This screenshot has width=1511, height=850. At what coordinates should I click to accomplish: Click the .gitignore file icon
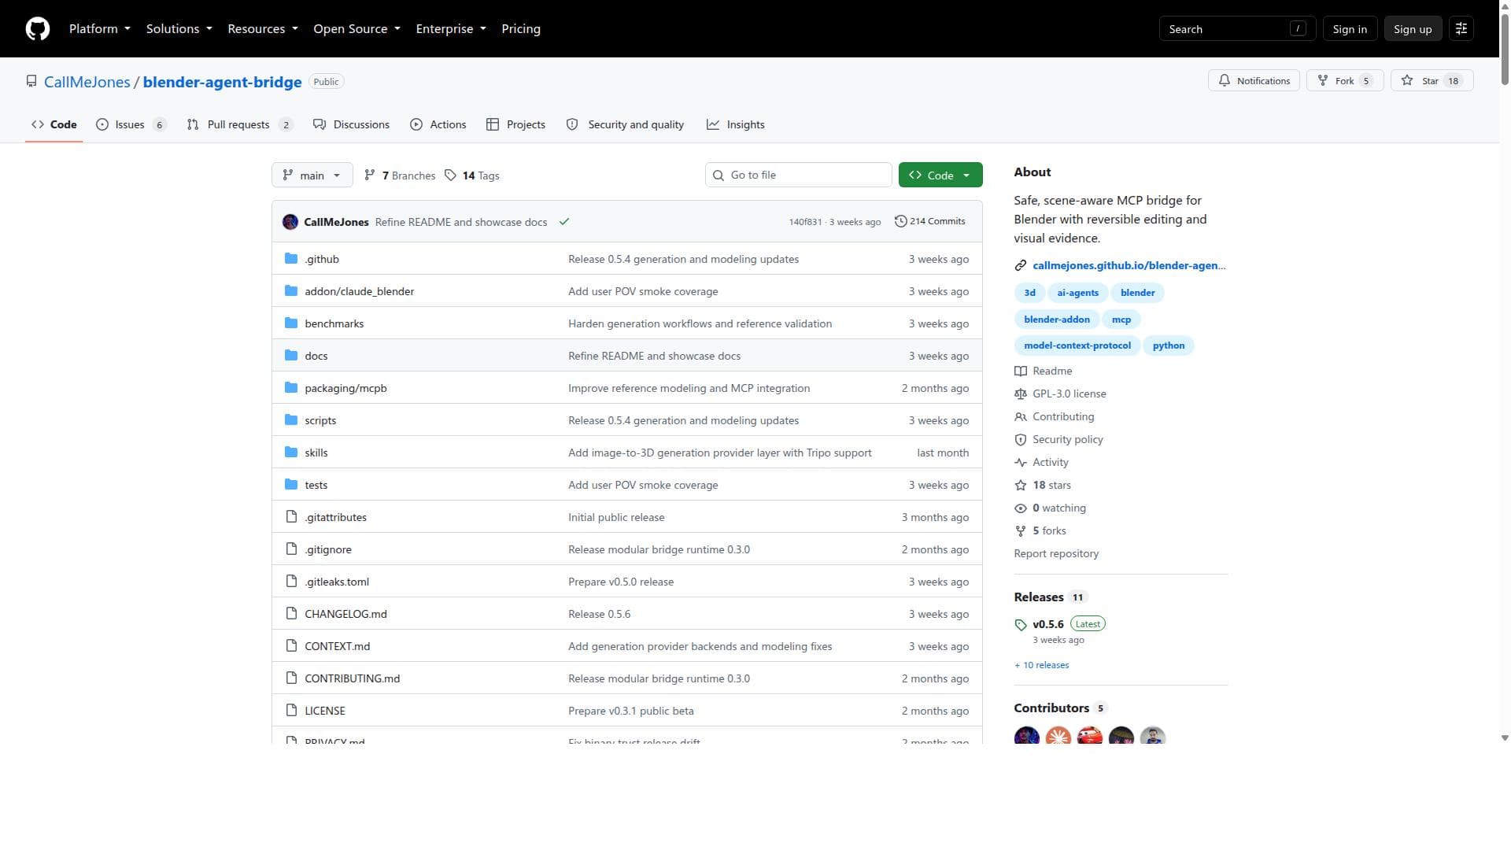click(x=291, y=549)
